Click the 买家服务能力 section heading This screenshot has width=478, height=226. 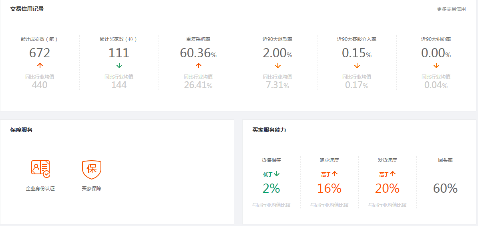pyautogui.click(x=269, y=130)
